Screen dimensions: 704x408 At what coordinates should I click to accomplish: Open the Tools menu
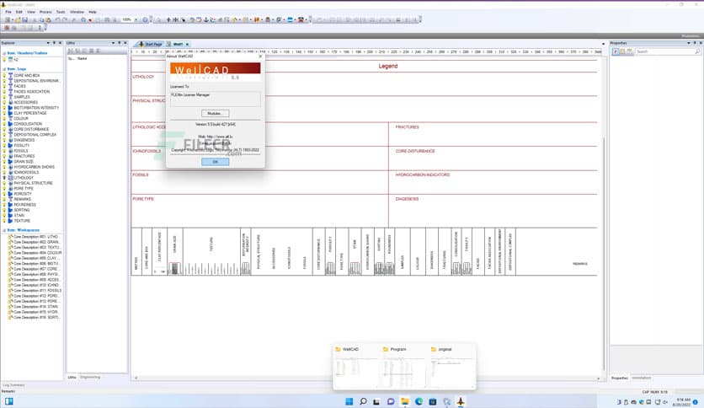click(61, 12)
